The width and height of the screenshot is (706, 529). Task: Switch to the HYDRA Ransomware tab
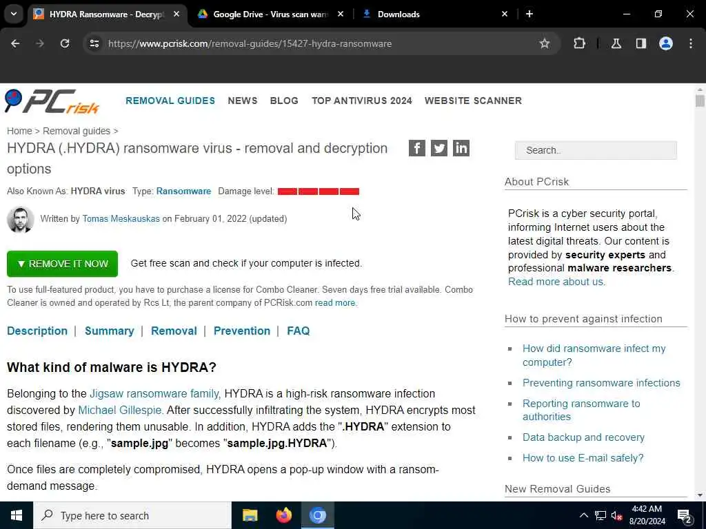105,14
